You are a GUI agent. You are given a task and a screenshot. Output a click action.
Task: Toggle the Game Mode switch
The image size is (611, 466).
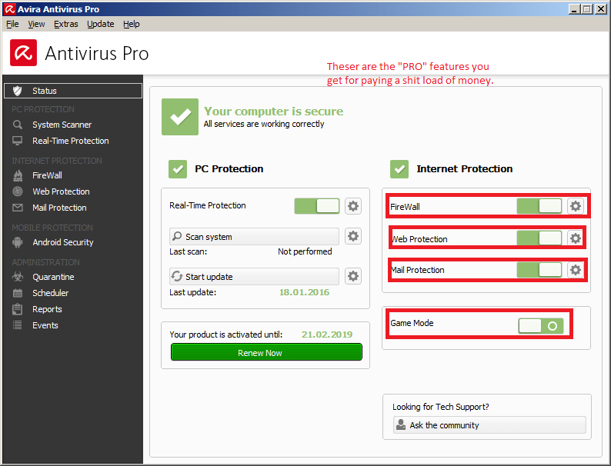(x=541, y=326)
